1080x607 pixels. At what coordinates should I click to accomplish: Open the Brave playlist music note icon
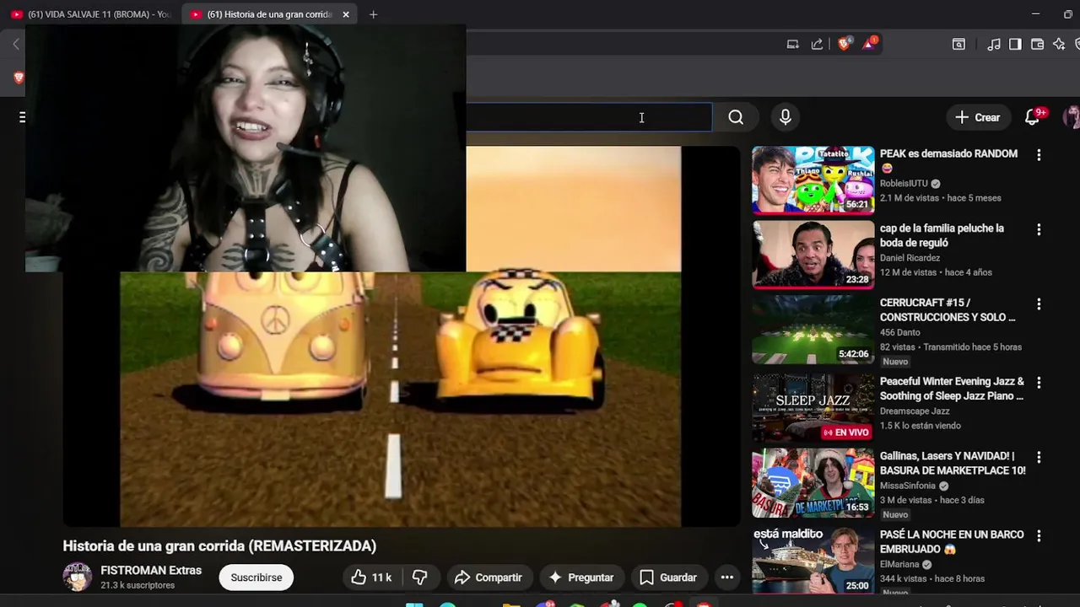point(994,44)
